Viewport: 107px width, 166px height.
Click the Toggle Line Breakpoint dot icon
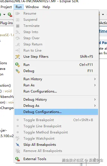[x=18, y=126]
